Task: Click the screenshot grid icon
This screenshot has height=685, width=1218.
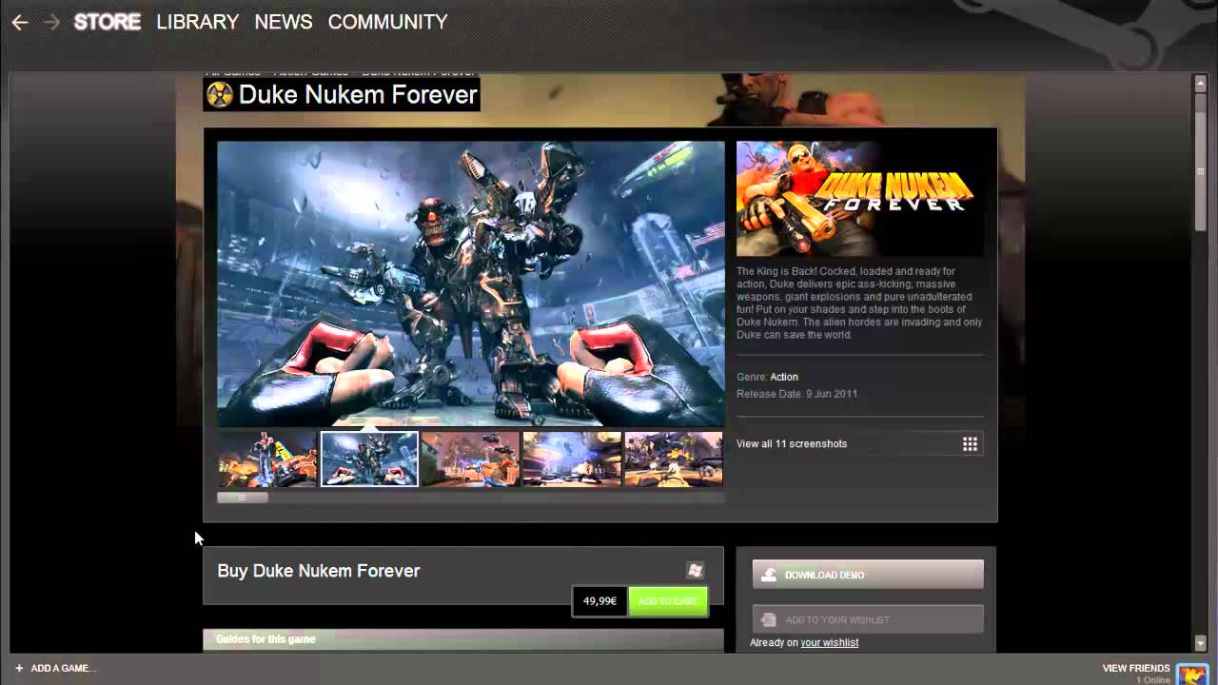Action: [x=970, y=444]
